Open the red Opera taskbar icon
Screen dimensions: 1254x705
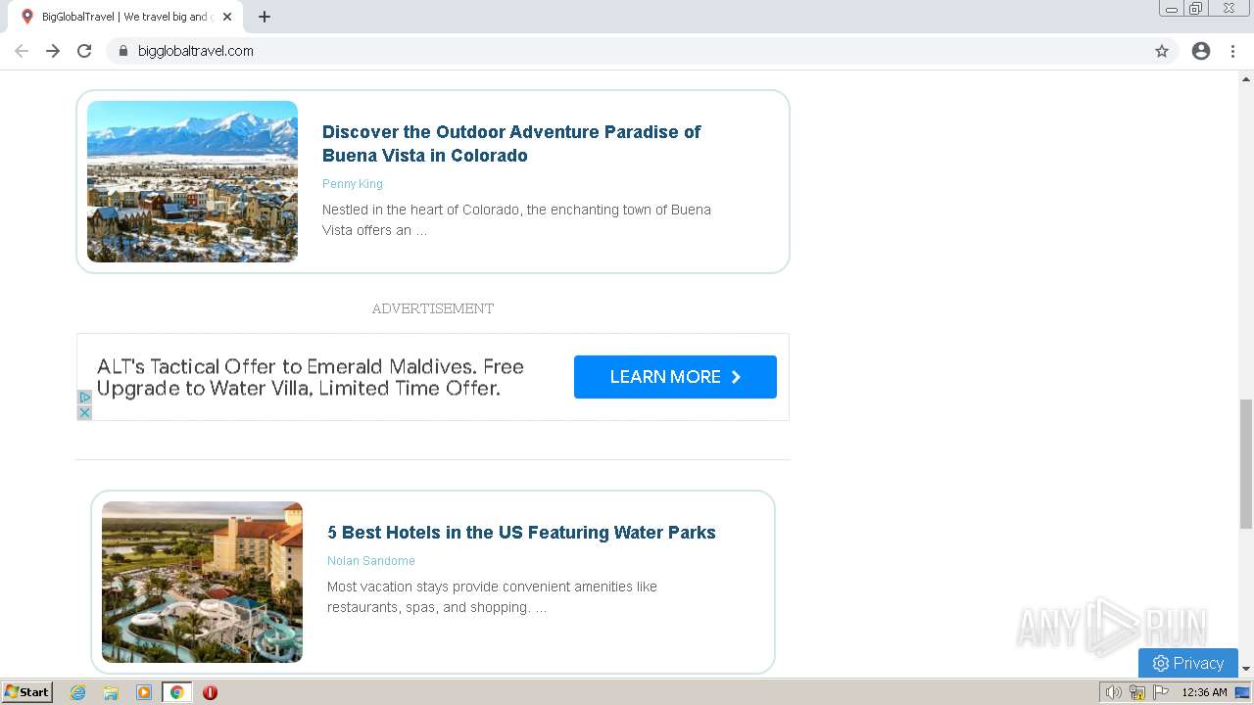(x=210, y=692)
